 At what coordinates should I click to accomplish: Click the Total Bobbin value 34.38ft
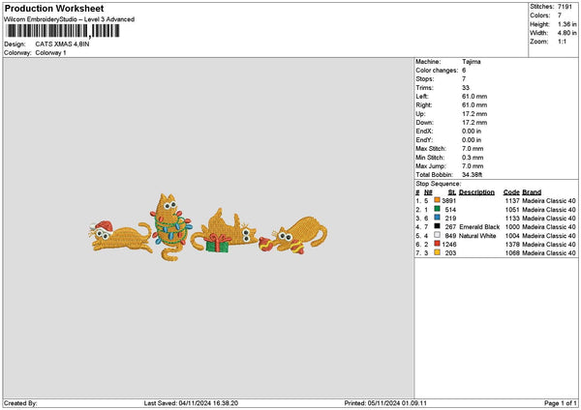click(x=473, y=175)
